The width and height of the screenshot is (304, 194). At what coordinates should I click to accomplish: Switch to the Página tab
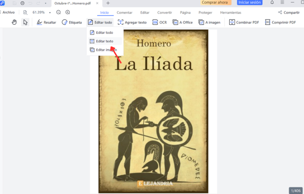pyautogui.click(x=185, y=12)
